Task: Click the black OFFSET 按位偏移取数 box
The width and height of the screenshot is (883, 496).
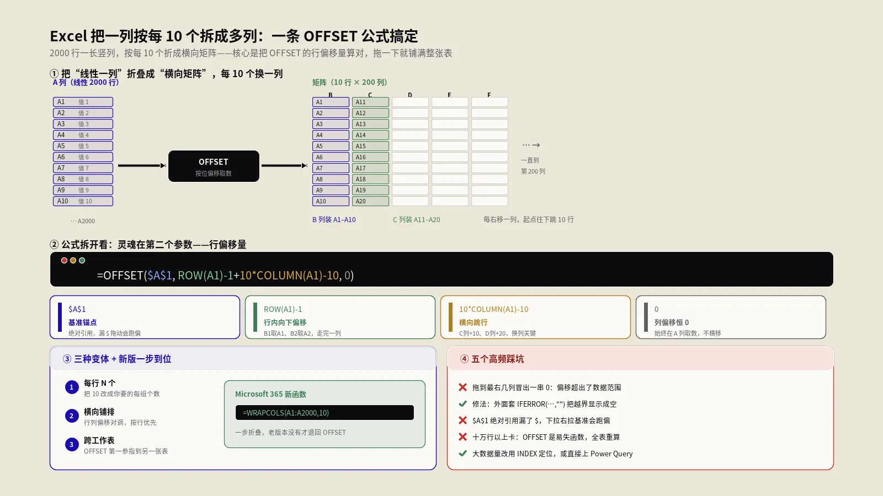Action: [x=214, y=166]
